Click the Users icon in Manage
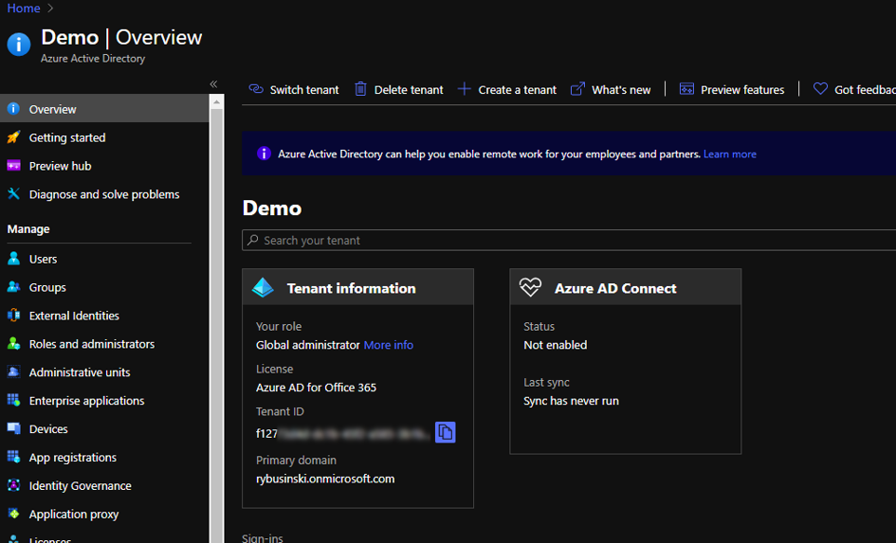This screenshot has height=543, width=896. [13, 259]
